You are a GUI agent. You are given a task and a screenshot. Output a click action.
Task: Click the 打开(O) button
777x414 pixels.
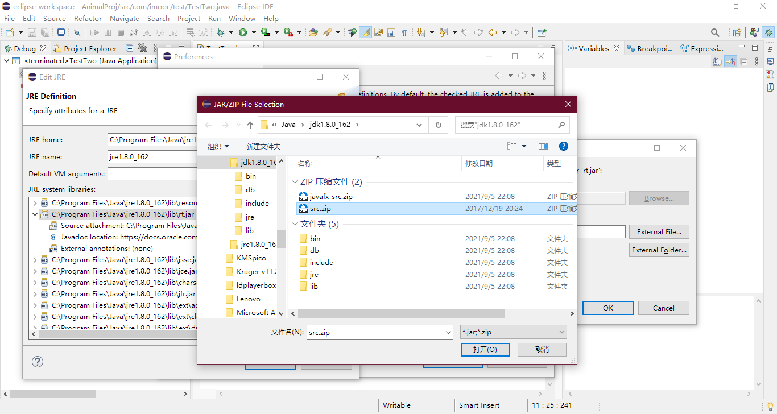(485, 350)
